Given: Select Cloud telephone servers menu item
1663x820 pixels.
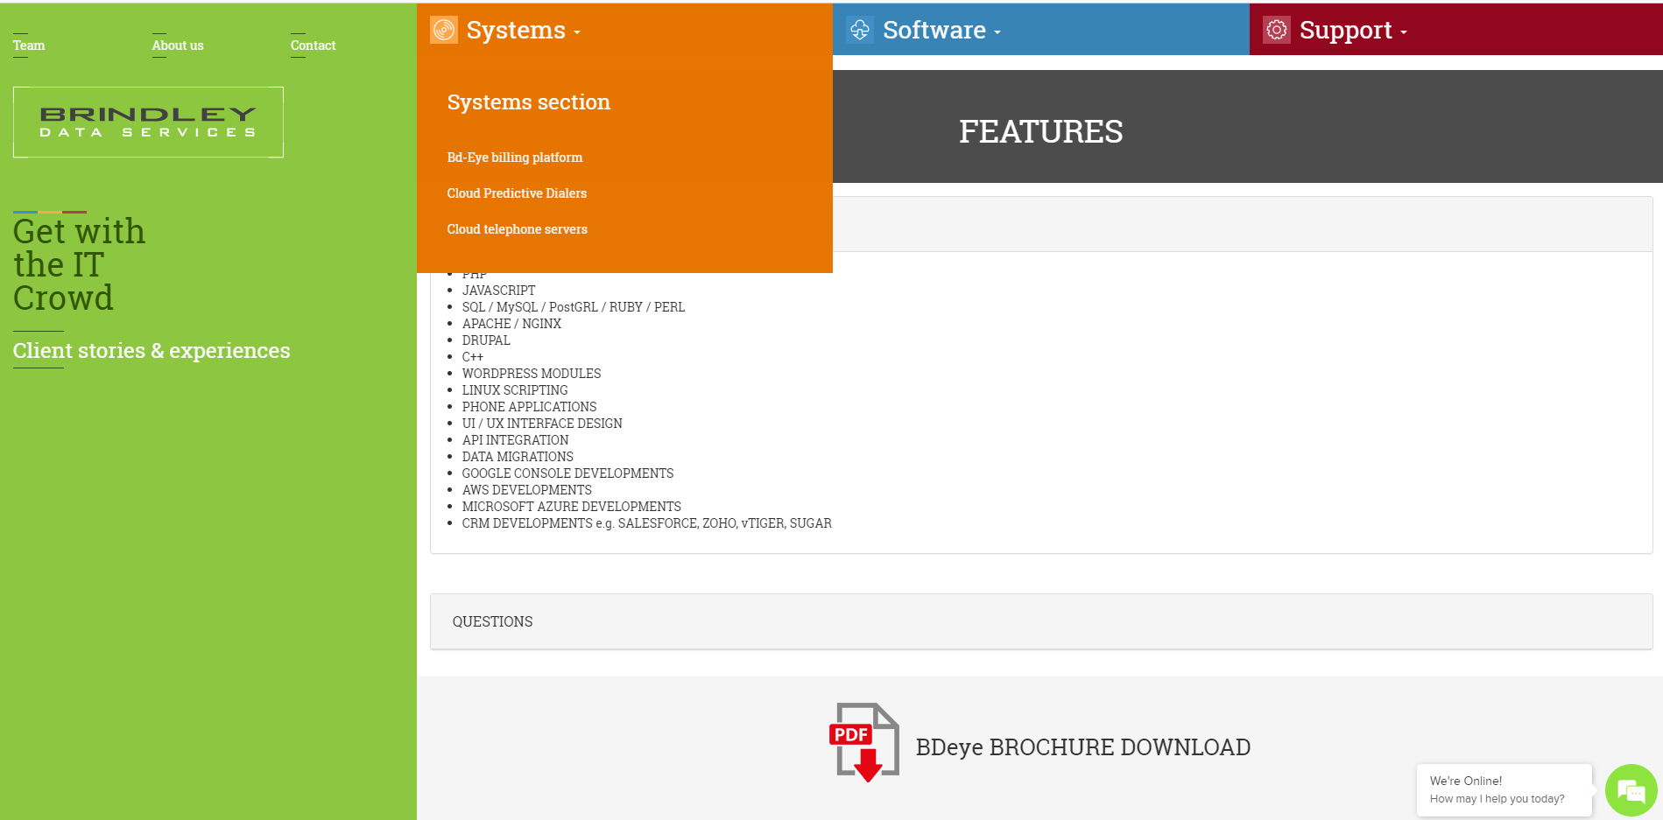Looking at the screenshot, I should pyautogui.click(x=517, y=229).
